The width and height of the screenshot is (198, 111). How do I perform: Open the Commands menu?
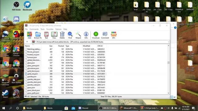(x=34, y=29)
